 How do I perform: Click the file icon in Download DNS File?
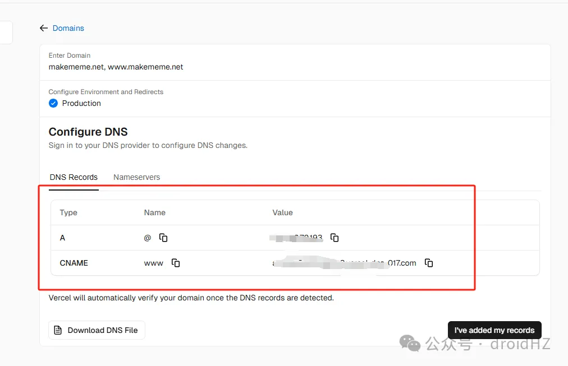click(58, 330)
